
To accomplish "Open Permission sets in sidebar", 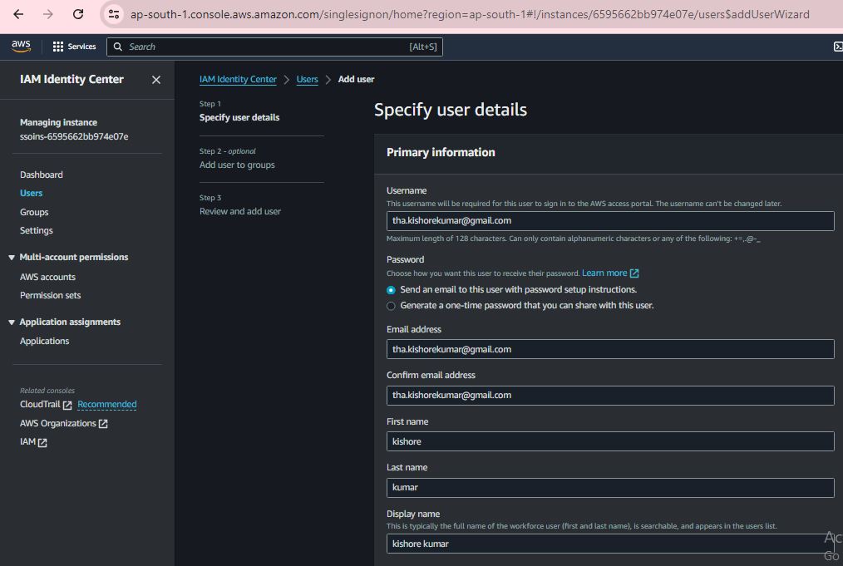I will click(50, 295).
